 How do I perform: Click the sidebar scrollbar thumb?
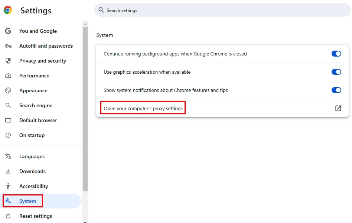[85, 109]
